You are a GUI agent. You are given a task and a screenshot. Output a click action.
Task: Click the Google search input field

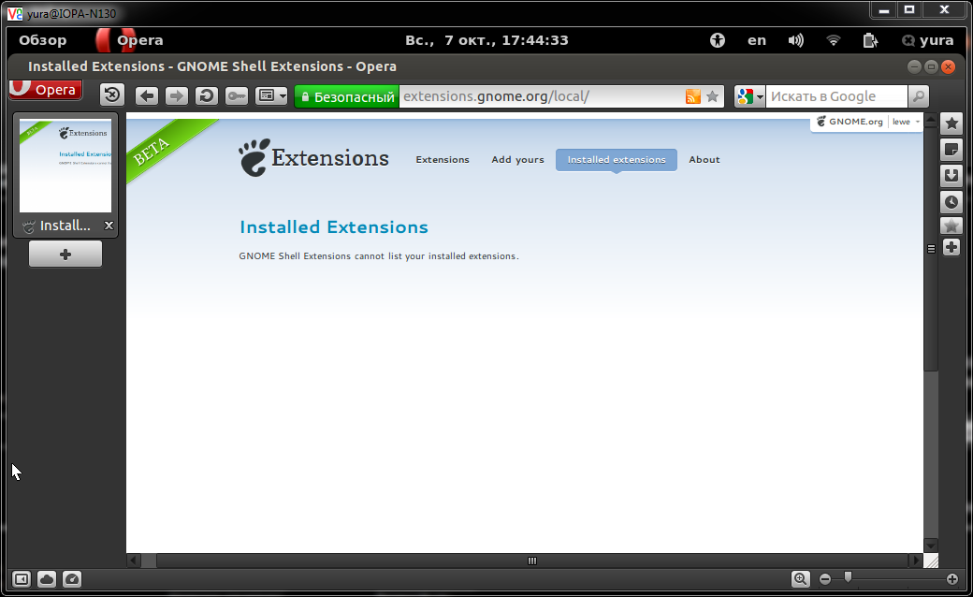coord(836,96)
